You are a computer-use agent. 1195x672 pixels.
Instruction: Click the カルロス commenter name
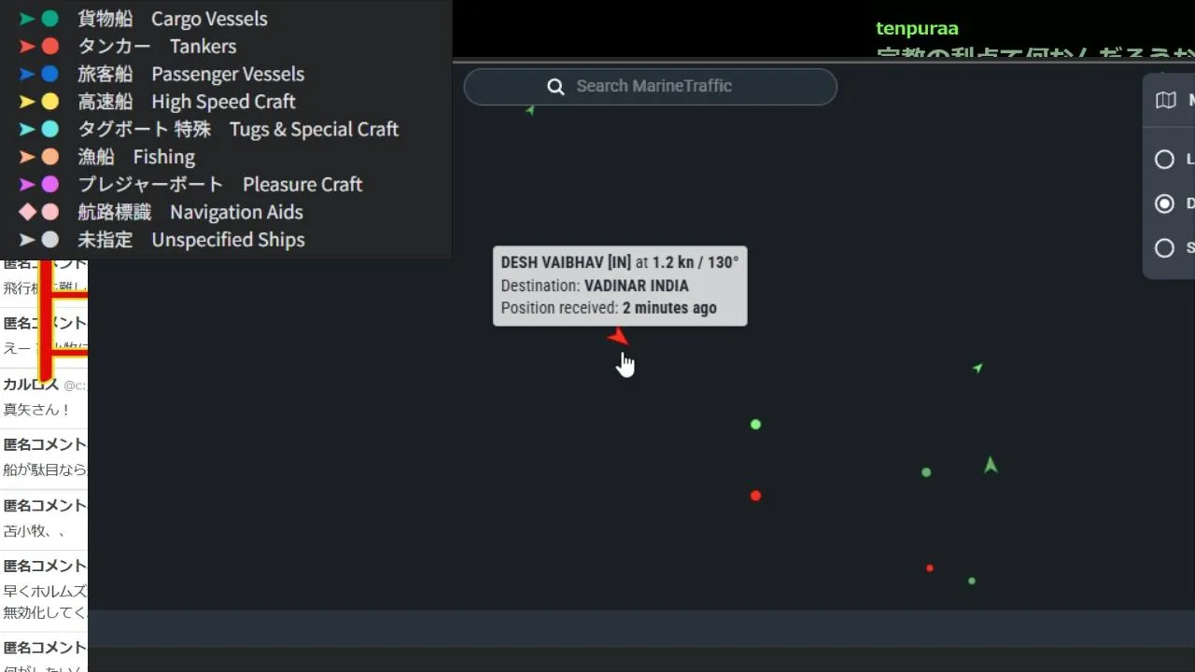point(31,385)
